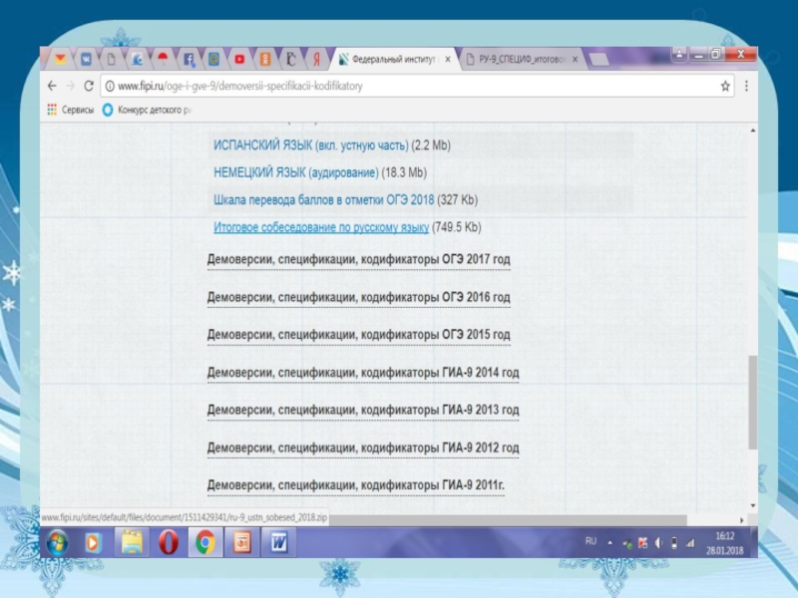Open Конкурс детского bookmark
The image size is (798, 598).
click(x=148, y=110)
